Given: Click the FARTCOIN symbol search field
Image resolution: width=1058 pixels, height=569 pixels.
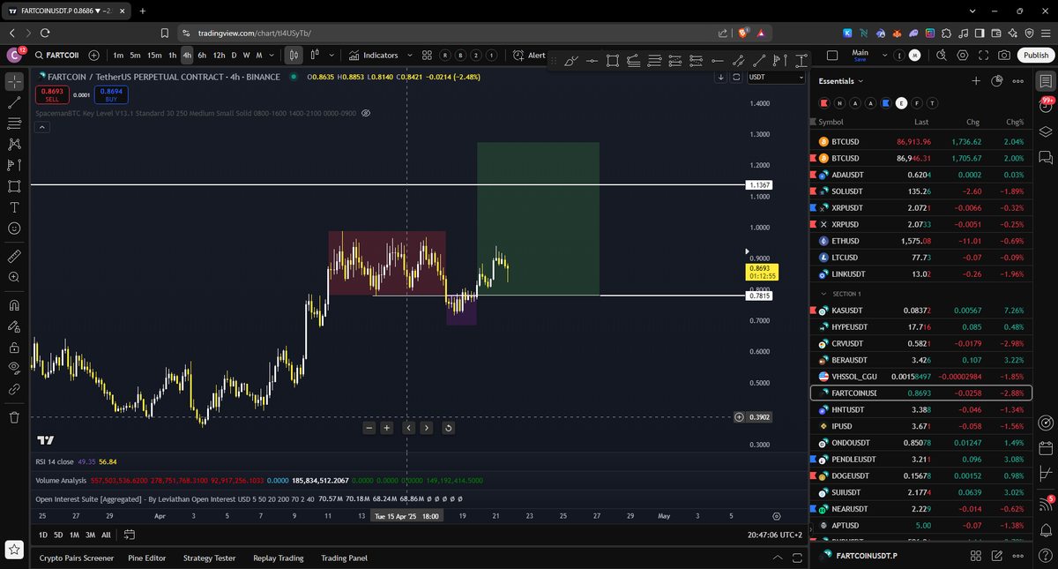Looking at the screenshot, I should (58, 55).
